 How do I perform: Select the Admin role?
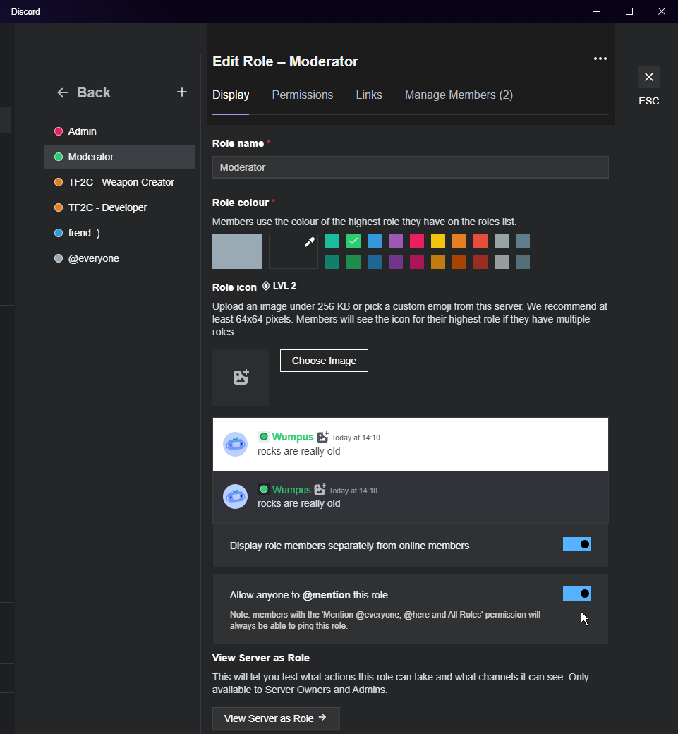(x=120, y=131)
